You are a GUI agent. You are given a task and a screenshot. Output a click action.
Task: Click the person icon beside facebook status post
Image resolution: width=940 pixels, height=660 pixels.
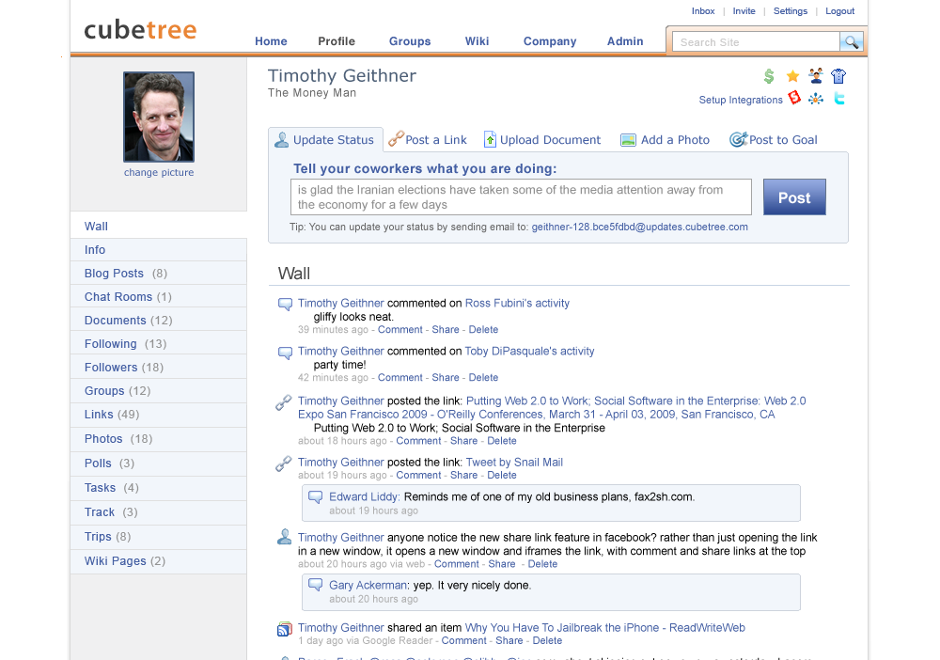coord(284,537)
